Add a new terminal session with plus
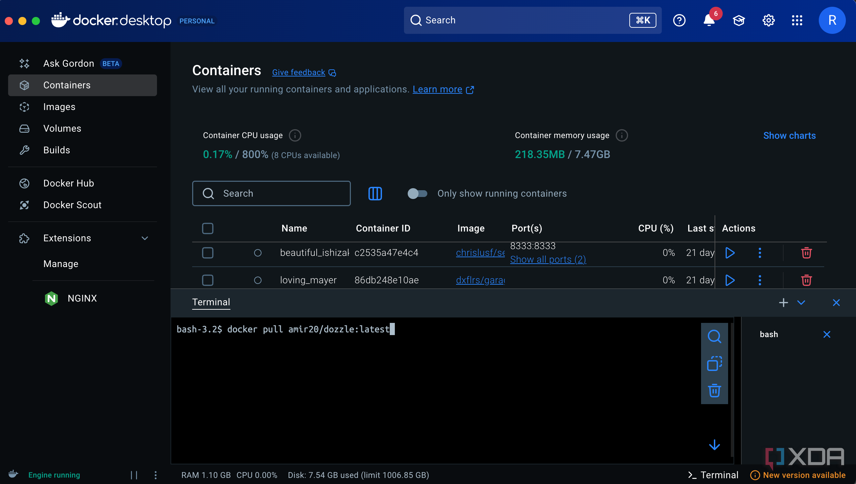 coord(783,302)
